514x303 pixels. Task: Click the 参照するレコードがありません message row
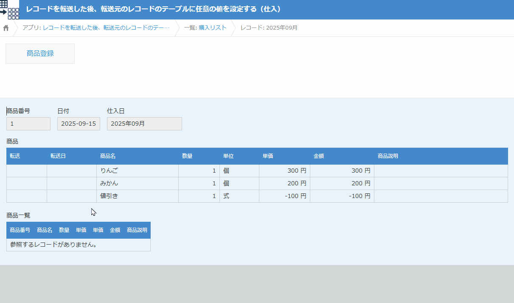78,245
